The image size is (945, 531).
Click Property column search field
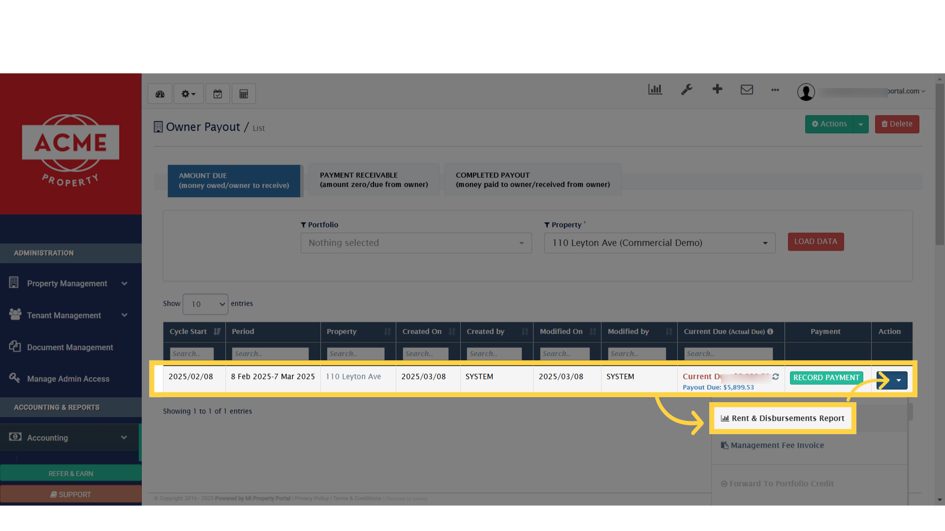pyautogui.click(x=356, y=354)
